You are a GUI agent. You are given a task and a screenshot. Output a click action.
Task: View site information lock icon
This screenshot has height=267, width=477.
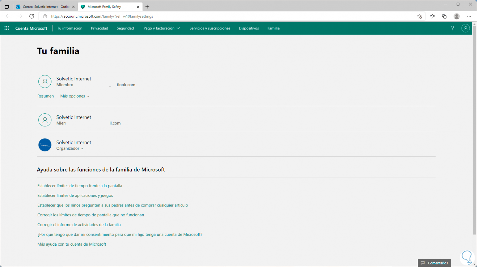pos(45,16)
